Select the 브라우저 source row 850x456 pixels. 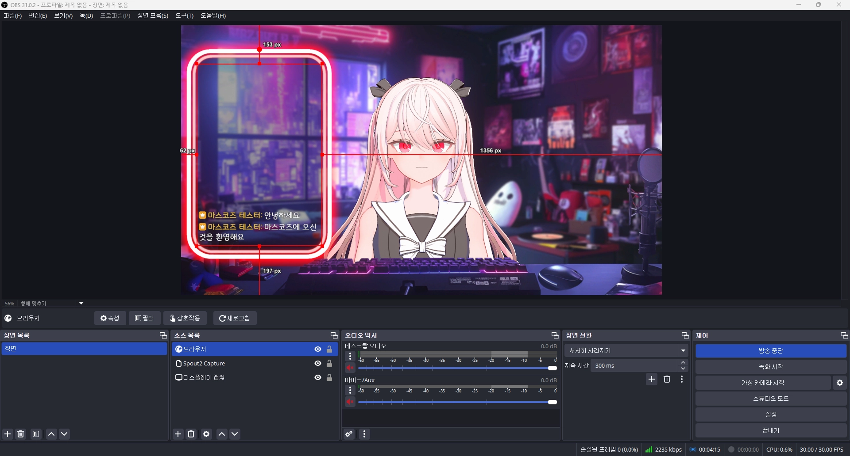pos(255,349)
